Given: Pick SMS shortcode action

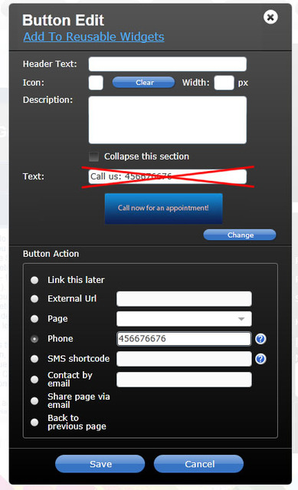Looking at the screenshot, I should click(x=34, y=359).
